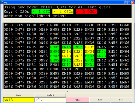Click the Map window title bar icon
The height and width of the screenshot is (103, 135).
pos(2,2)
